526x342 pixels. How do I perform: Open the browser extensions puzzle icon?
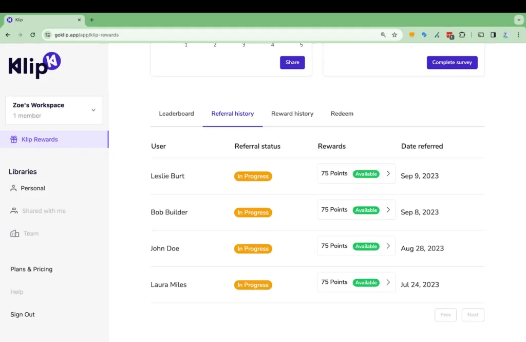click(x=462, y=35)
